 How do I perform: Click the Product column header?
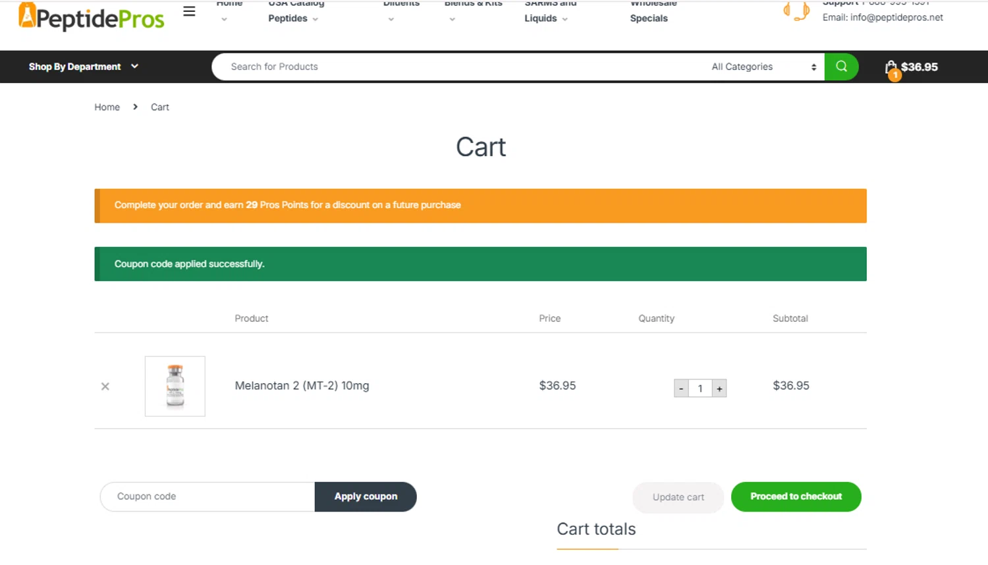(x=252, y=319)
